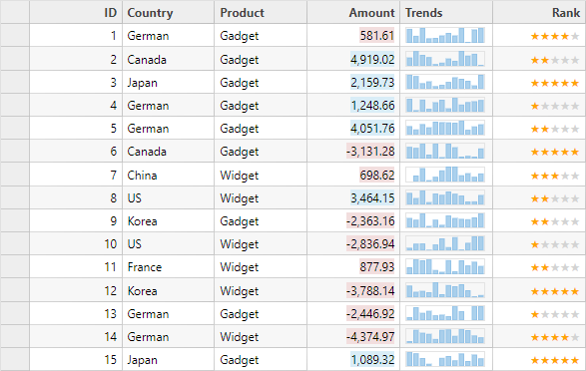This screenshot has height=371, width=586.
Task: Click the star rating in row 10
Action: point(555,244)
